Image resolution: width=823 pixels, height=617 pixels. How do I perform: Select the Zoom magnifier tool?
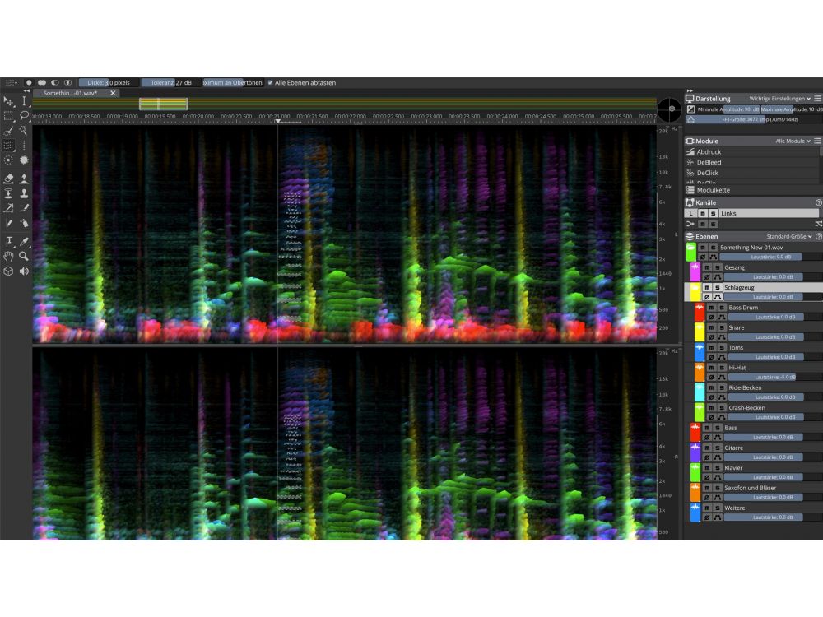pos(24,256)
